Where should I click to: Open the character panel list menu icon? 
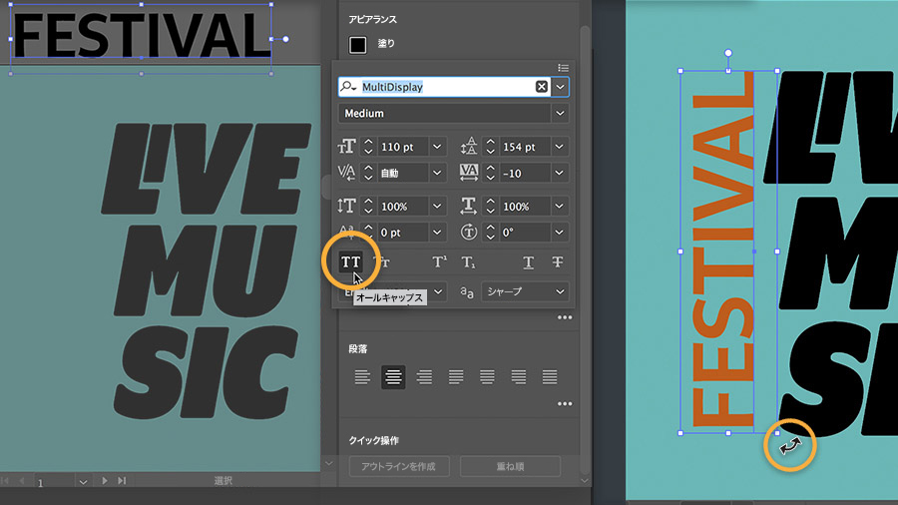tap(563, 68)
